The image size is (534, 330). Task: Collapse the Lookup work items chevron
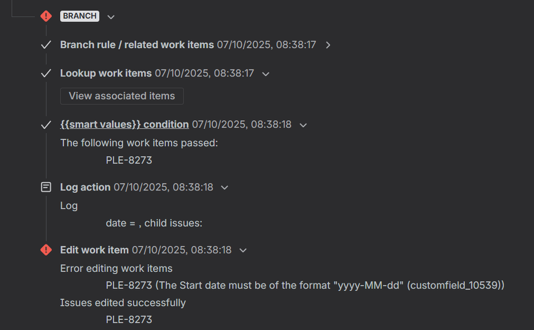coord(266,74)
